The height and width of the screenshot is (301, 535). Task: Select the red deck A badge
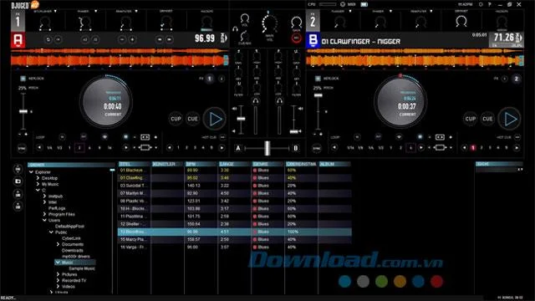coord(18,40)
